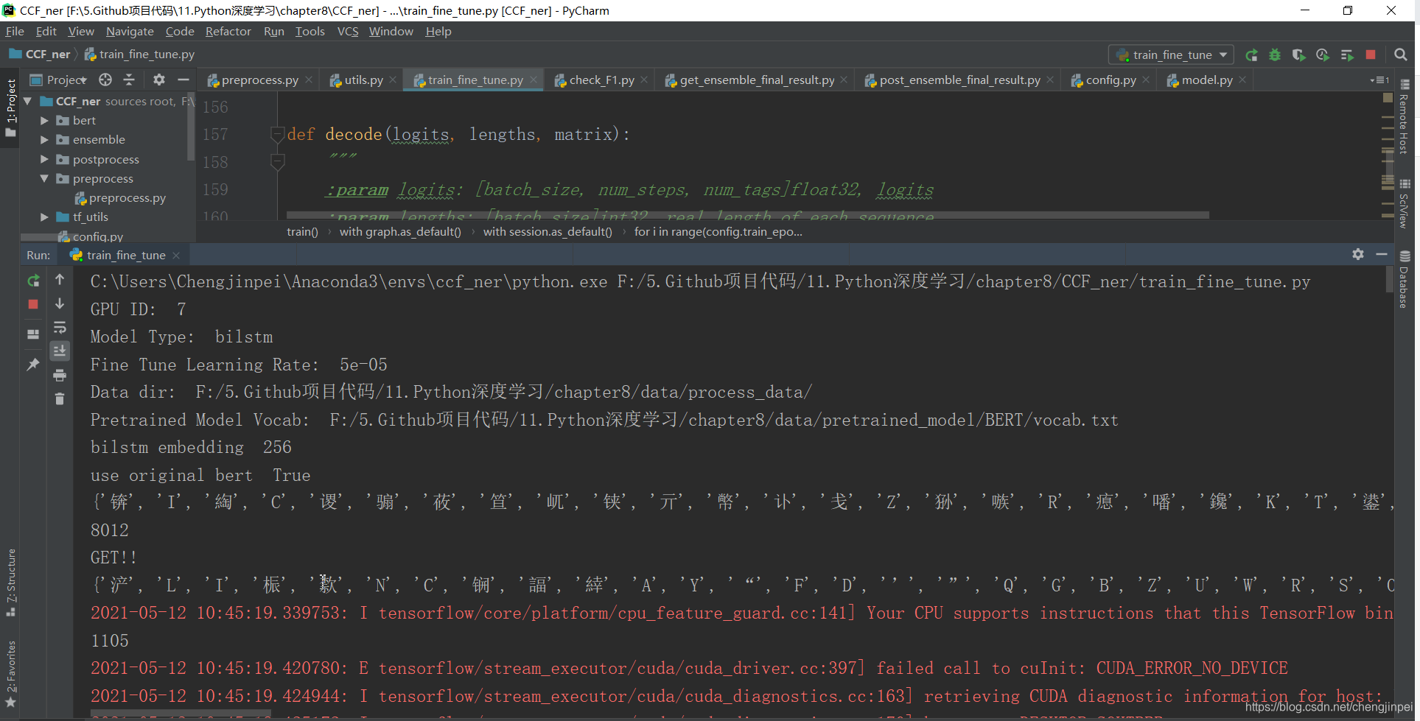Jump down the stack trace arrow
The image size is (1420, 721).
click(x=60, y=303)
